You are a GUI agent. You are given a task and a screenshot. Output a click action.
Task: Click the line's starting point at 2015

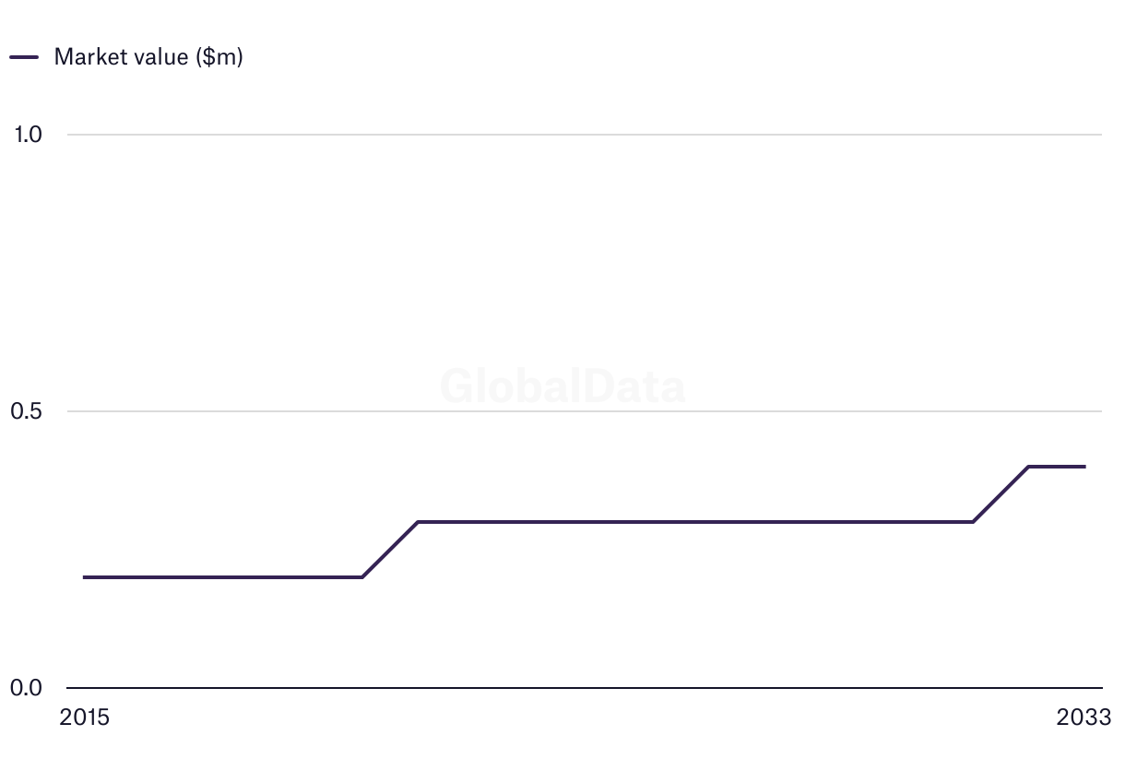click(84, 577)
